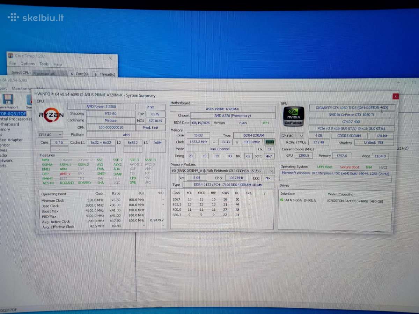The width and height of the screenshot is (419, 314).
Task: Click the KINGSTON SA400S37480G drive entry
Action: 355,201
